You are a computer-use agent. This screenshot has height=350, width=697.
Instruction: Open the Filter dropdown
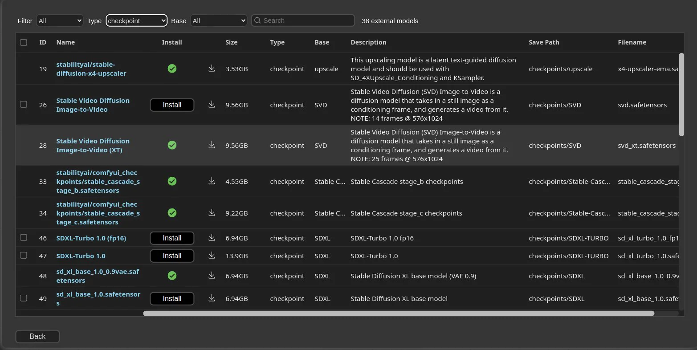click(60, 20)
